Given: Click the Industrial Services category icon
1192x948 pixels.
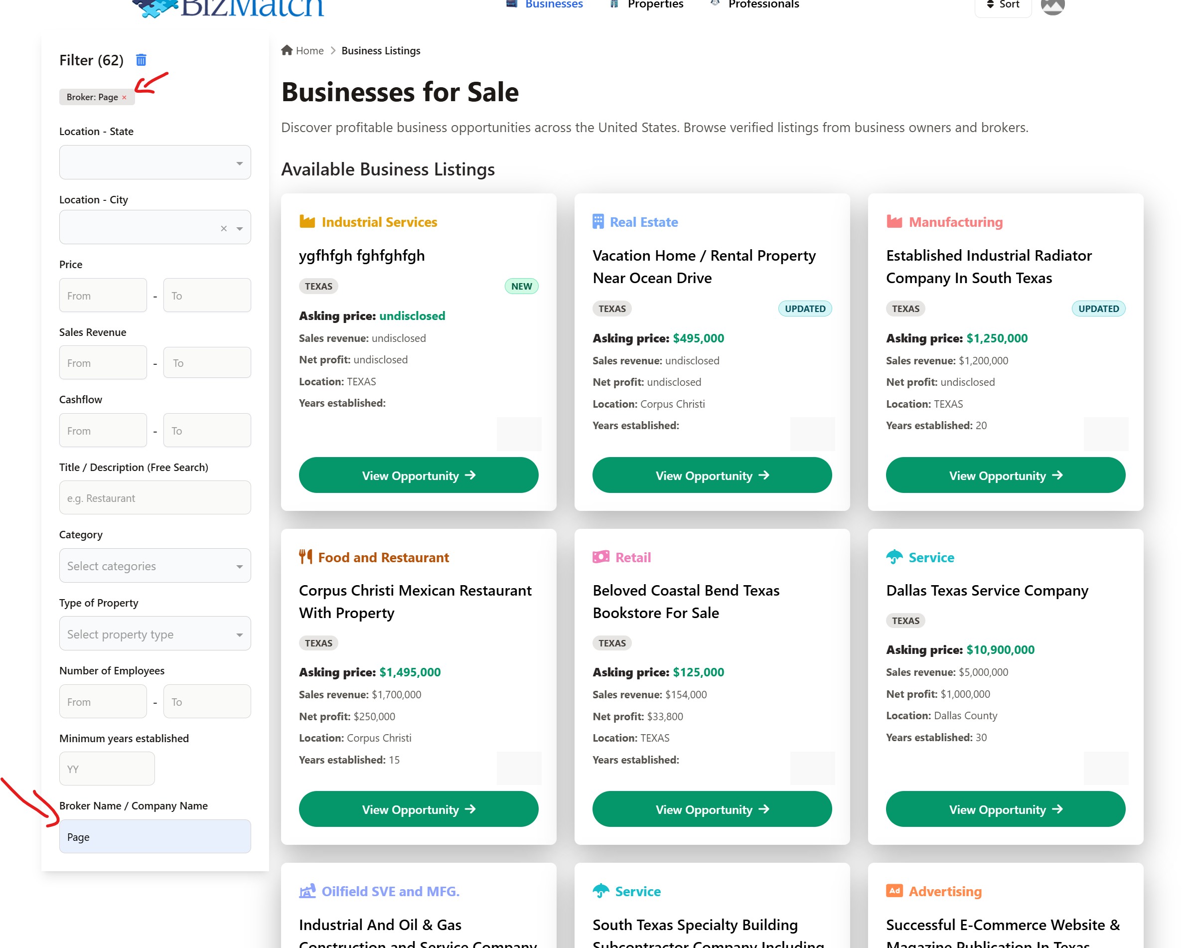Looking at the screenshot, I should (307, 222).
